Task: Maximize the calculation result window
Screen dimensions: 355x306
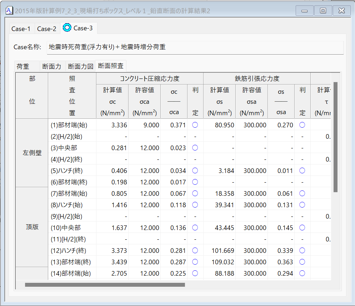Action: 323,11
